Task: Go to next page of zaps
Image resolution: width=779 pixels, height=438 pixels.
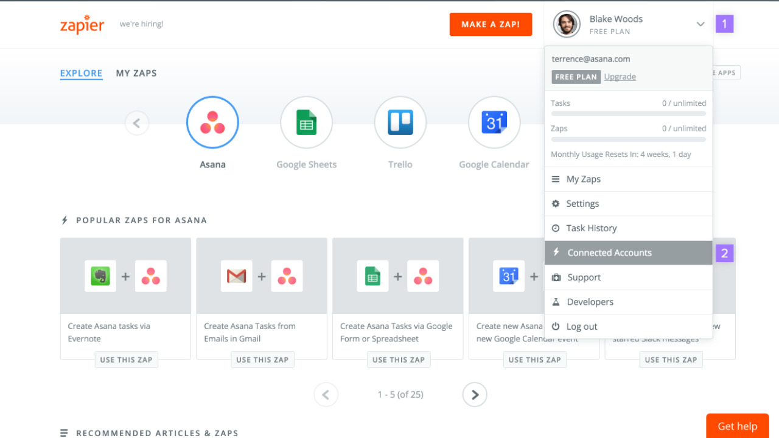Action: (x=475, y=395)
